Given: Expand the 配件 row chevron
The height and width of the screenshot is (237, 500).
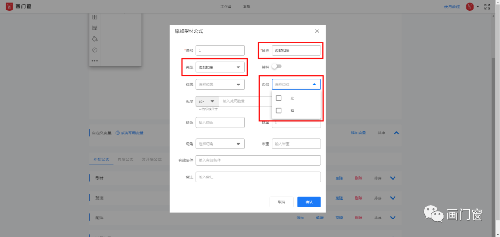Looking at the screenshot, I should 393,218.
